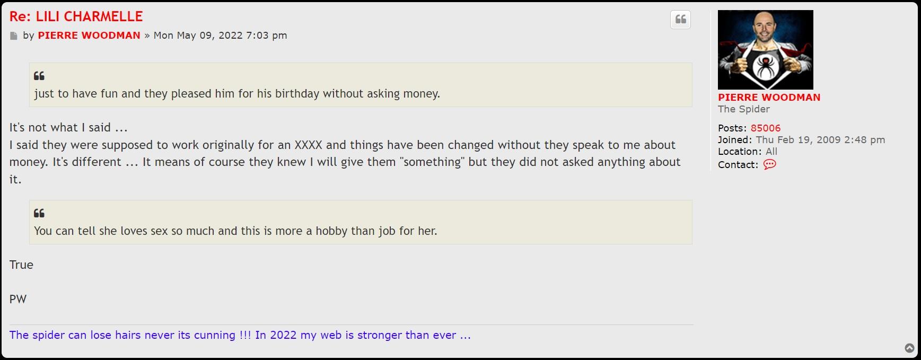Open the "Re: LILI CHARMELLE" post title
The width and height of the screenshot is (921, 360).
pyautogui.click(x=76, y=16)
